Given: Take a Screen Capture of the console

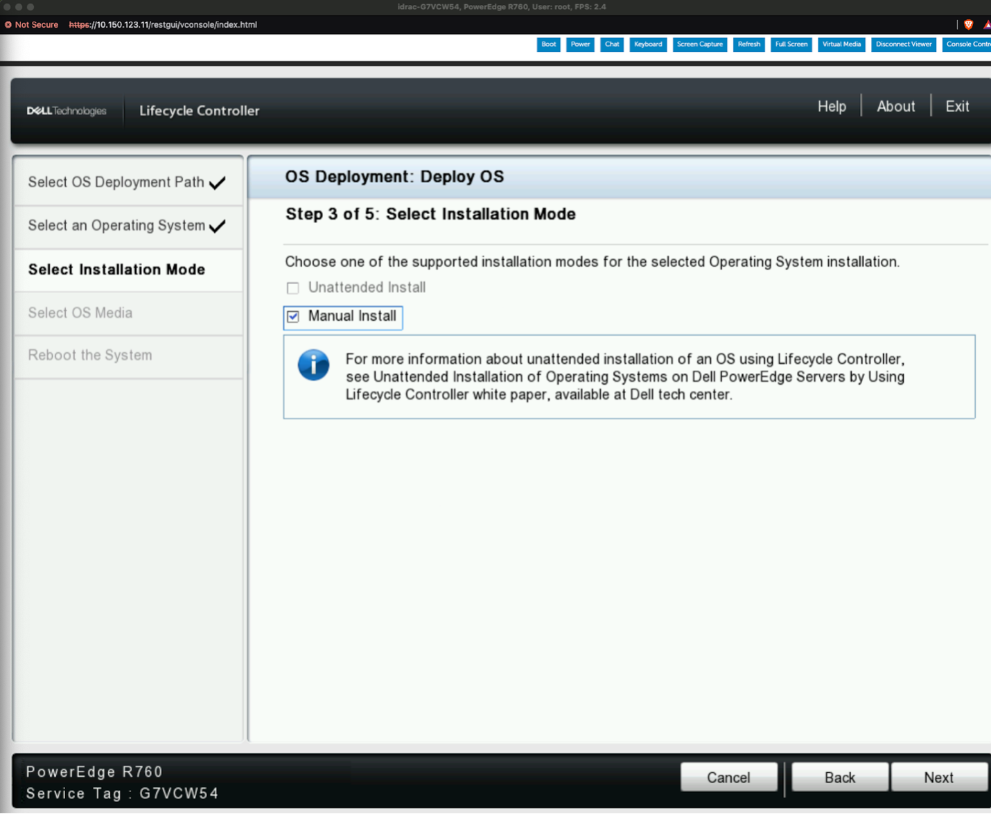Looking at the screenshot, I should pos(699,44).
